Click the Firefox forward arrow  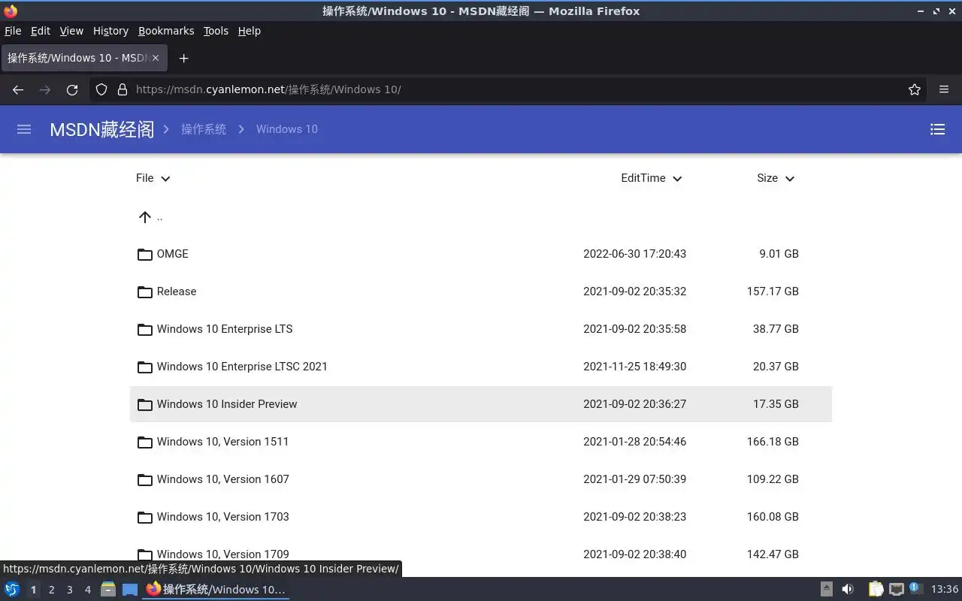pos(45,89)
